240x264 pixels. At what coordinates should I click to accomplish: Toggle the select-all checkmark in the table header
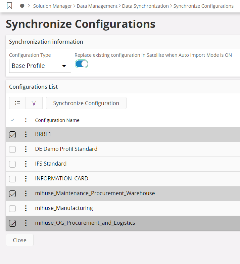pyautogui.click(x=12, y=120)
